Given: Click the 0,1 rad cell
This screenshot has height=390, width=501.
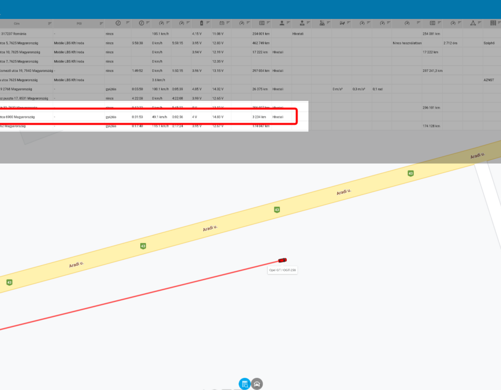Looking at the screenshot, I should [377, 89].
